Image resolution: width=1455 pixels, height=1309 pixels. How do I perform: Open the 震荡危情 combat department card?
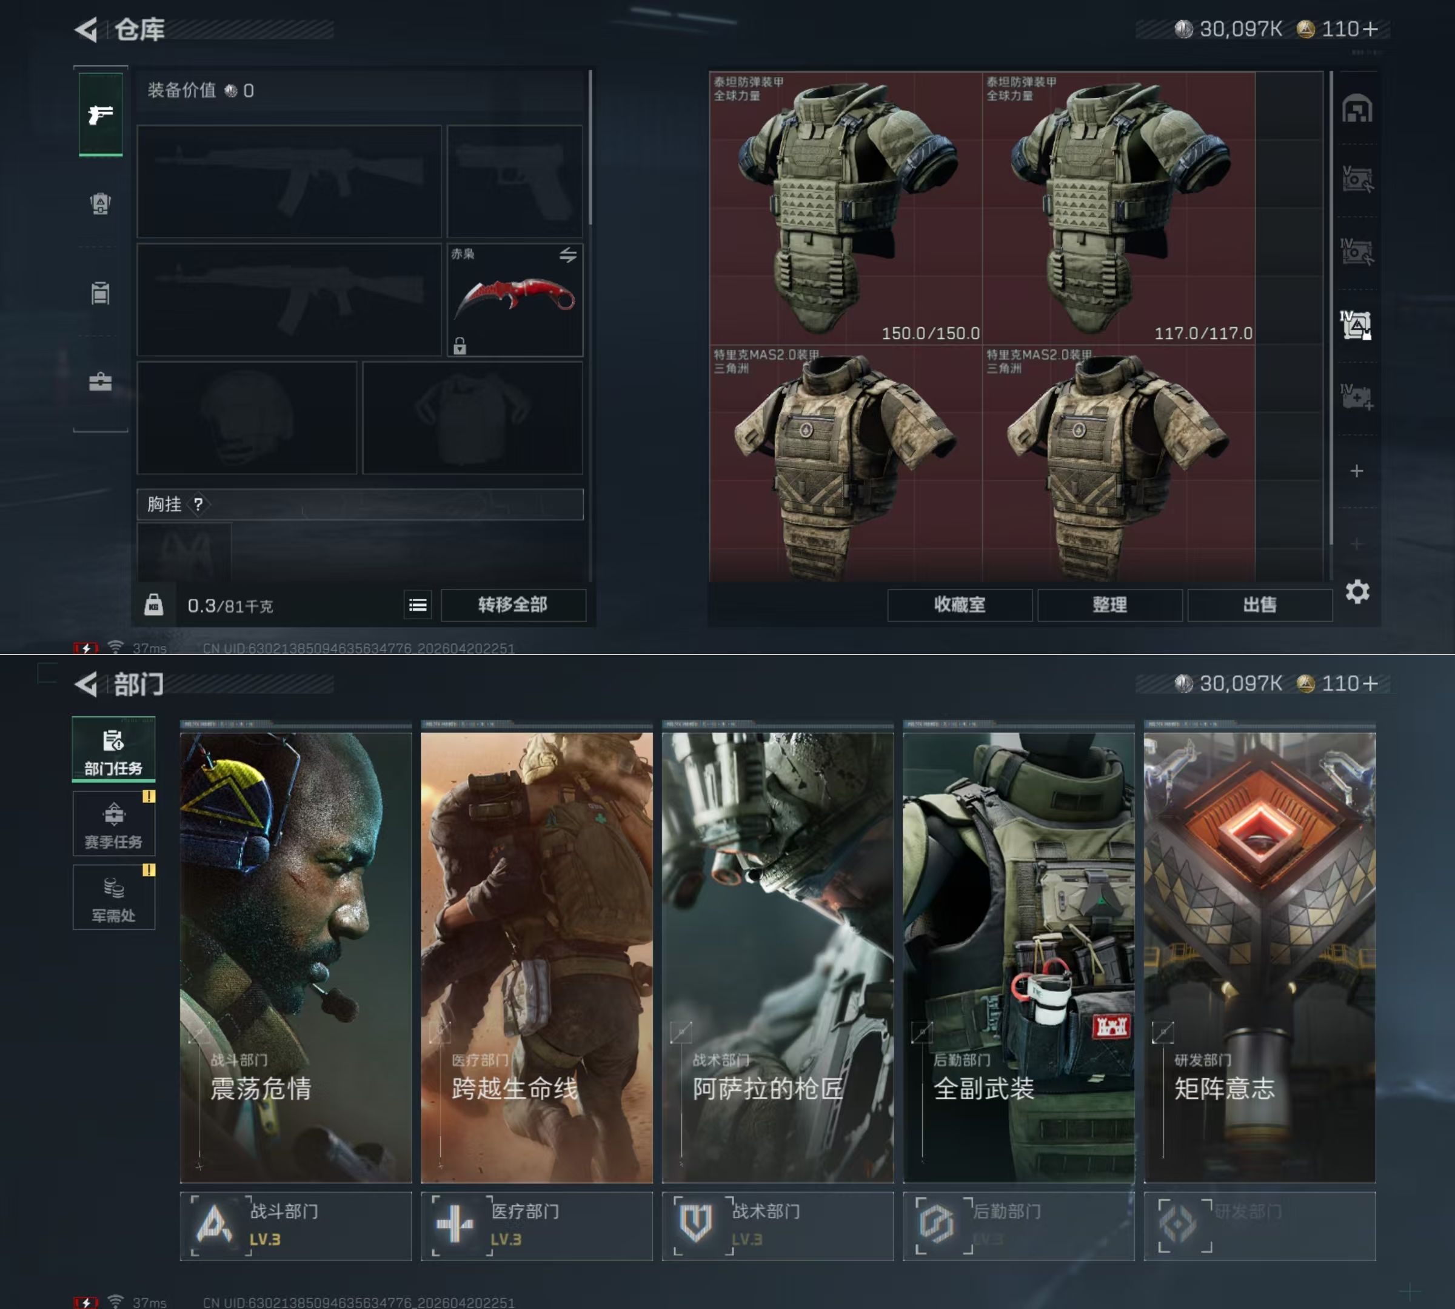click(x=296, y=956)
